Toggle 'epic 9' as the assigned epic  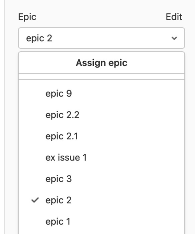pyautogui.click(x=101, y=94)
